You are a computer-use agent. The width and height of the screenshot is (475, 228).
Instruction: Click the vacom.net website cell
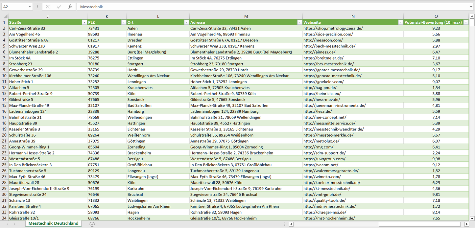321,165
